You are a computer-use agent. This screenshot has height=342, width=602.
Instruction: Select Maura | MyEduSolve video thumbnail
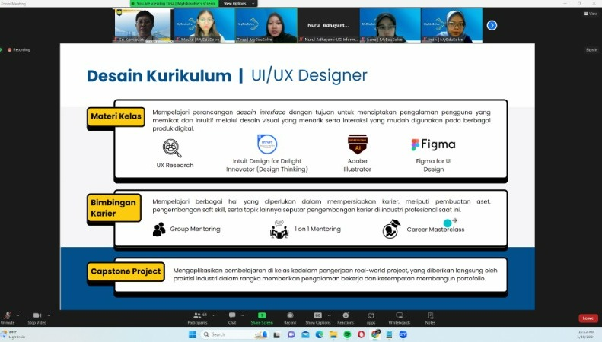point(205,25)
